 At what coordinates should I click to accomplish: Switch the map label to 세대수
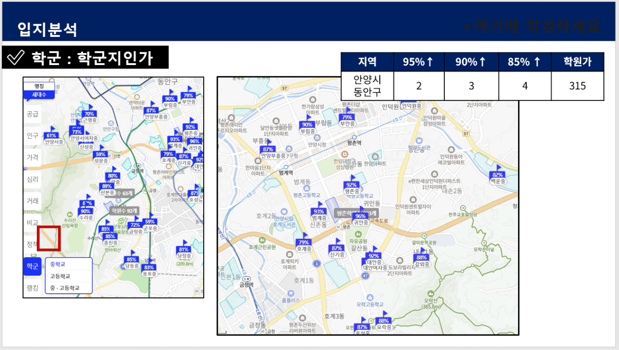(39, 95)
